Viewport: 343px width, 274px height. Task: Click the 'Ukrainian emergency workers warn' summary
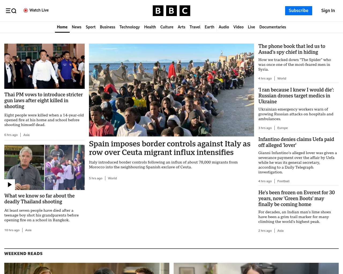pos(296,114)
